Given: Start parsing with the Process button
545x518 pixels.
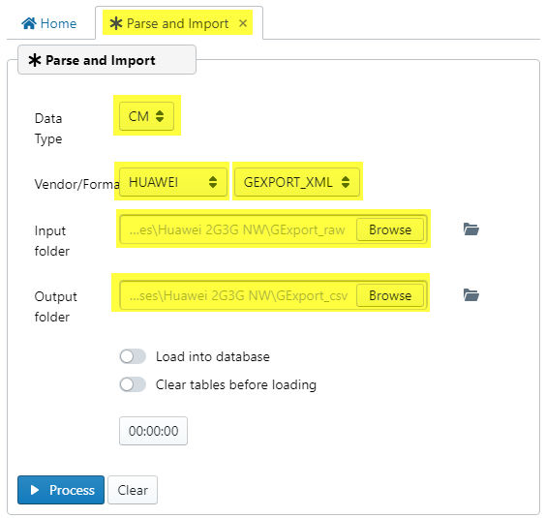Looking at the screenshot, I should tap(61, 490).
